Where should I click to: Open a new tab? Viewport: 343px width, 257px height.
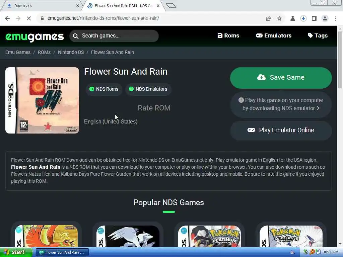point(171,6)
